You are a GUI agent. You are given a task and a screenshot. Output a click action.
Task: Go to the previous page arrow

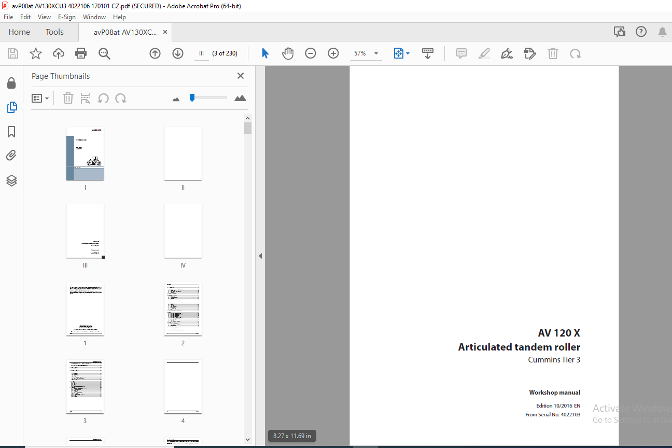pos(155,53)
